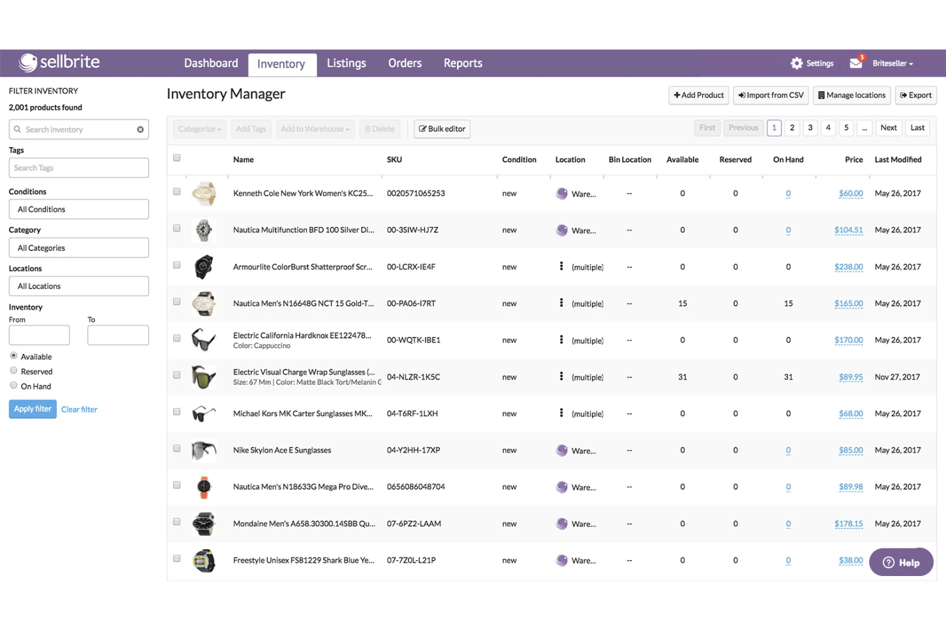This screenshot has width=946, height=631.
Task: Open Nautica Multifunction watch thumbnail
Action: [204, 230]
